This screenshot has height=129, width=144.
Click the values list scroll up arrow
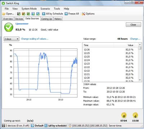140,44
